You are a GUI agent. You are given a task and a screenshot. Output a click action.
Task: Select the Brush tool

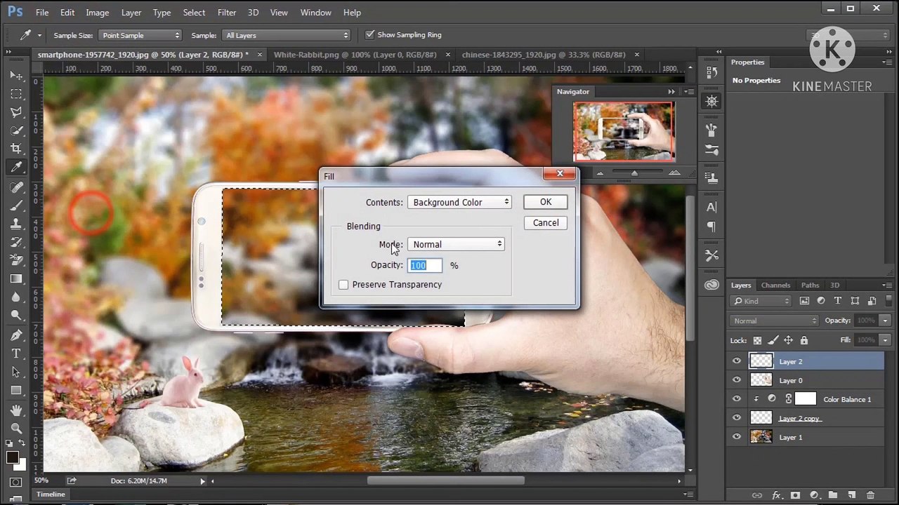tap(15, 205)
